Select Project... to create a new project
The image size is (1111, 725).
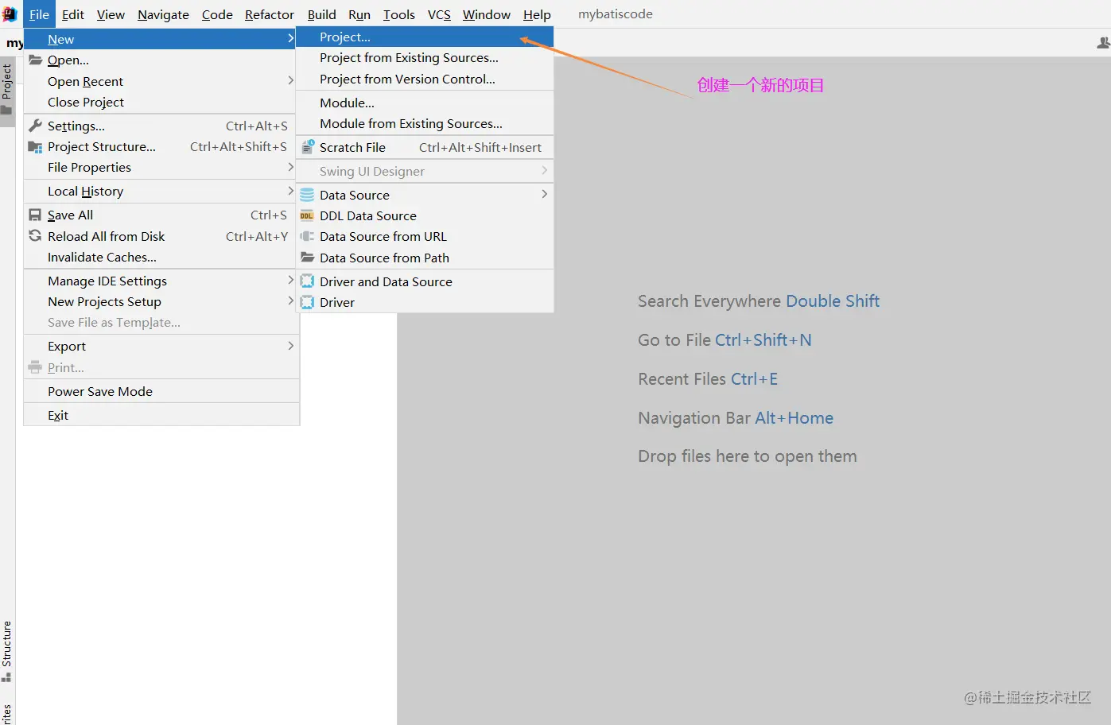tap(425, 37)
